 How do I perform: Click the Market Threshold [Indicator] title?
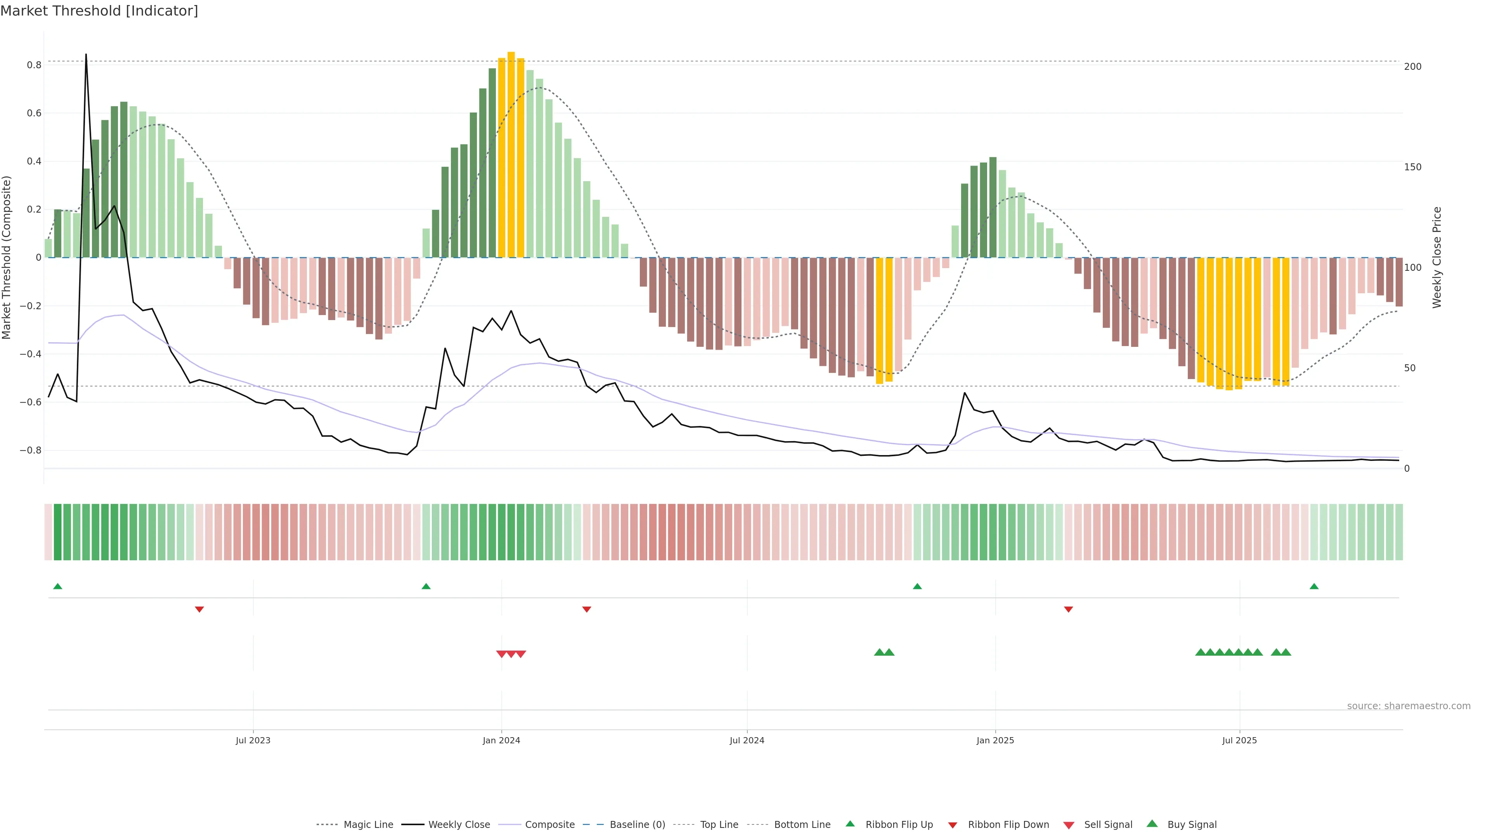[99, 11]
